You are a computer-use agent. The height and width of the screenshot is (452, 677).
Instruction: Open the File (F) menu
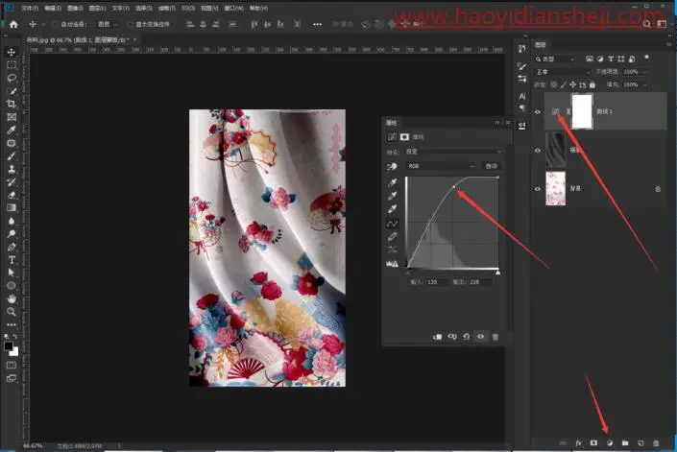pos(30,9)
